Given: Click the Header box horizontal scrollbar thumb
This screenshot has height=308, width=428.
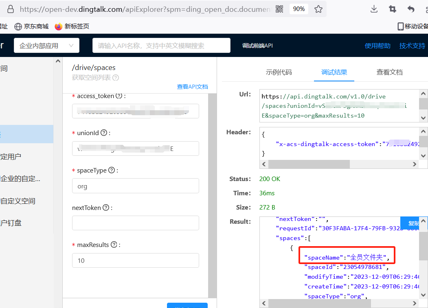Looking at the screenshot, I should (x=309, y=164).
